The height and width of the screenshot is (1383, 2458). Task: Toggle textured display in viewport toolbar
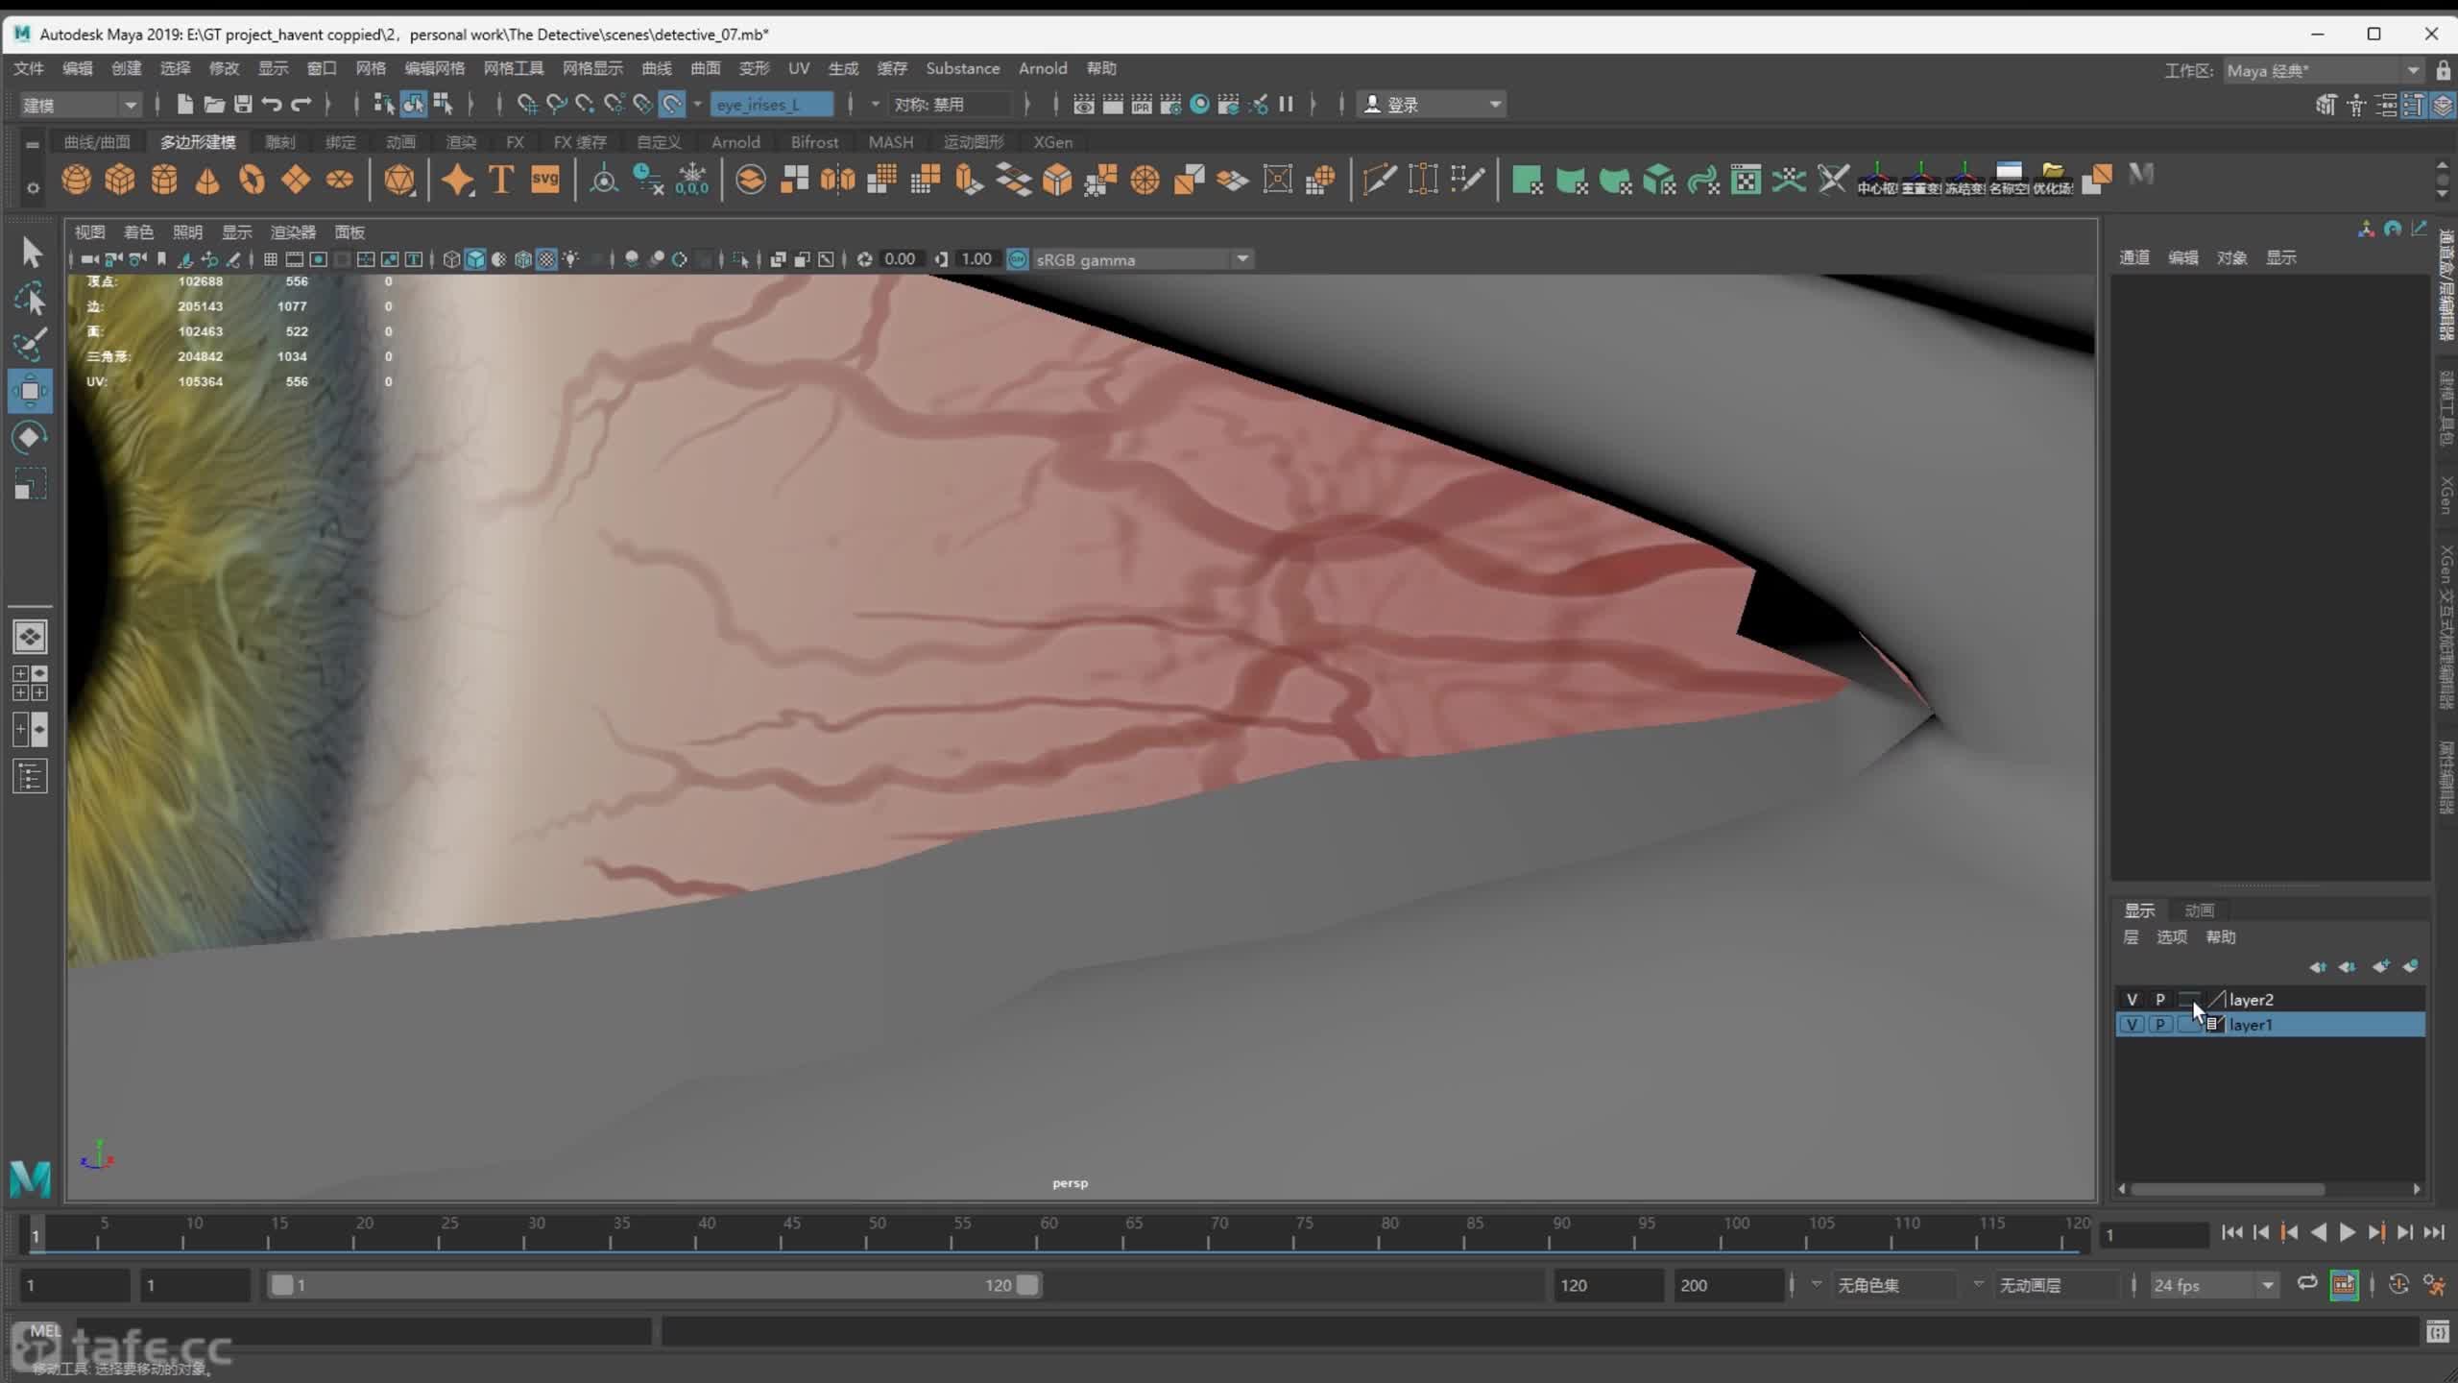546,259
